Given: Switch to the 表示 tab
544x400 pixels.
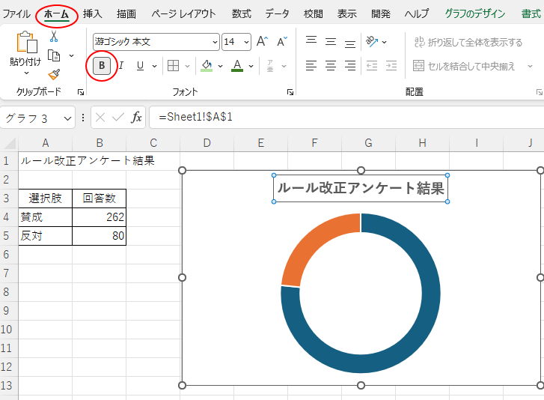Looking at the screenshot, I should pos(347,14).
